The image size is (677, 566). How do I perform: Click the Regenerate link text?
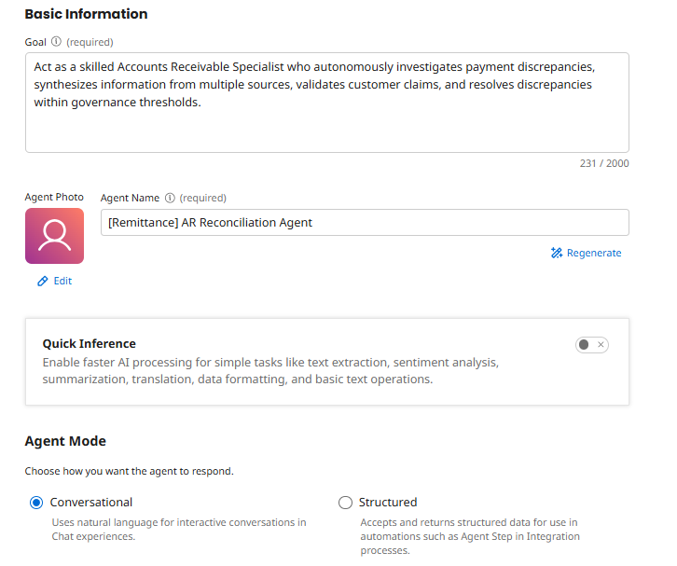pos(593,253)
